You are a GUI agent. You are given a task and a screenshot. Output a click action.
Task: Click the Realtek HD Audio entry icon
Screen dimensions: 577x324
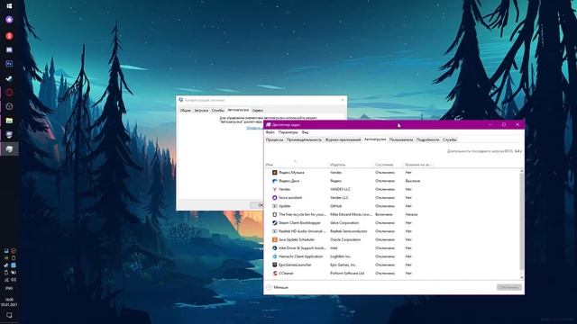click(x=274, y=231)
